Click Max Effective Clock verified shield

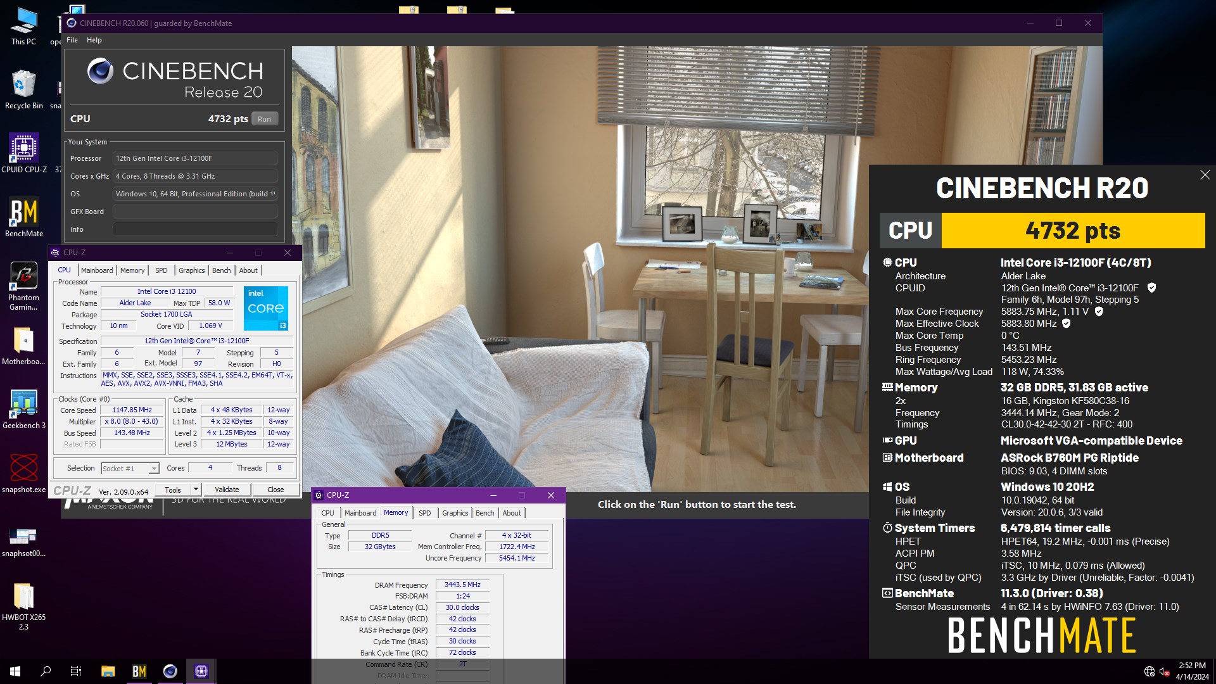click(x=1066, y=324)
